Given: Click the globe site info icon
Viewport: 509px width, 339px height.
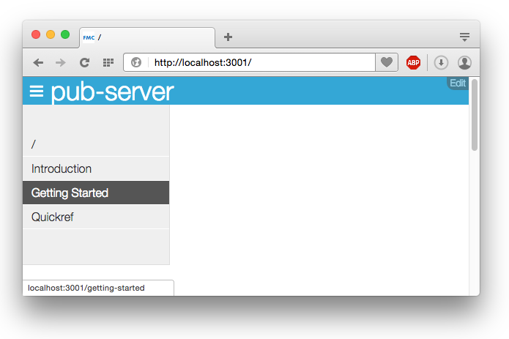Looking at the screenshot, I should 136,62.
